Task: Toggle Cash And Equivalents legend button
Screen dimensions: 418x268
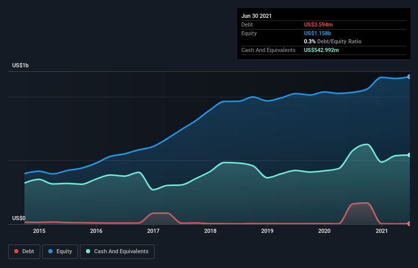Action: coord(117,252)
